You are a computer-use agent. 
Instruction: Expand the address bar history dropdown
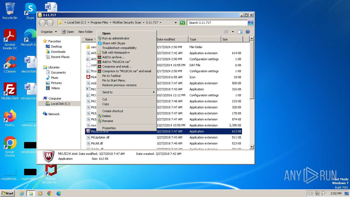[176, 23]
